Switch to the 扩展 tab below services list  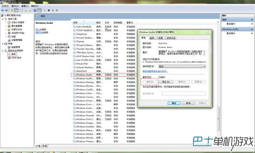click(38, 146)
